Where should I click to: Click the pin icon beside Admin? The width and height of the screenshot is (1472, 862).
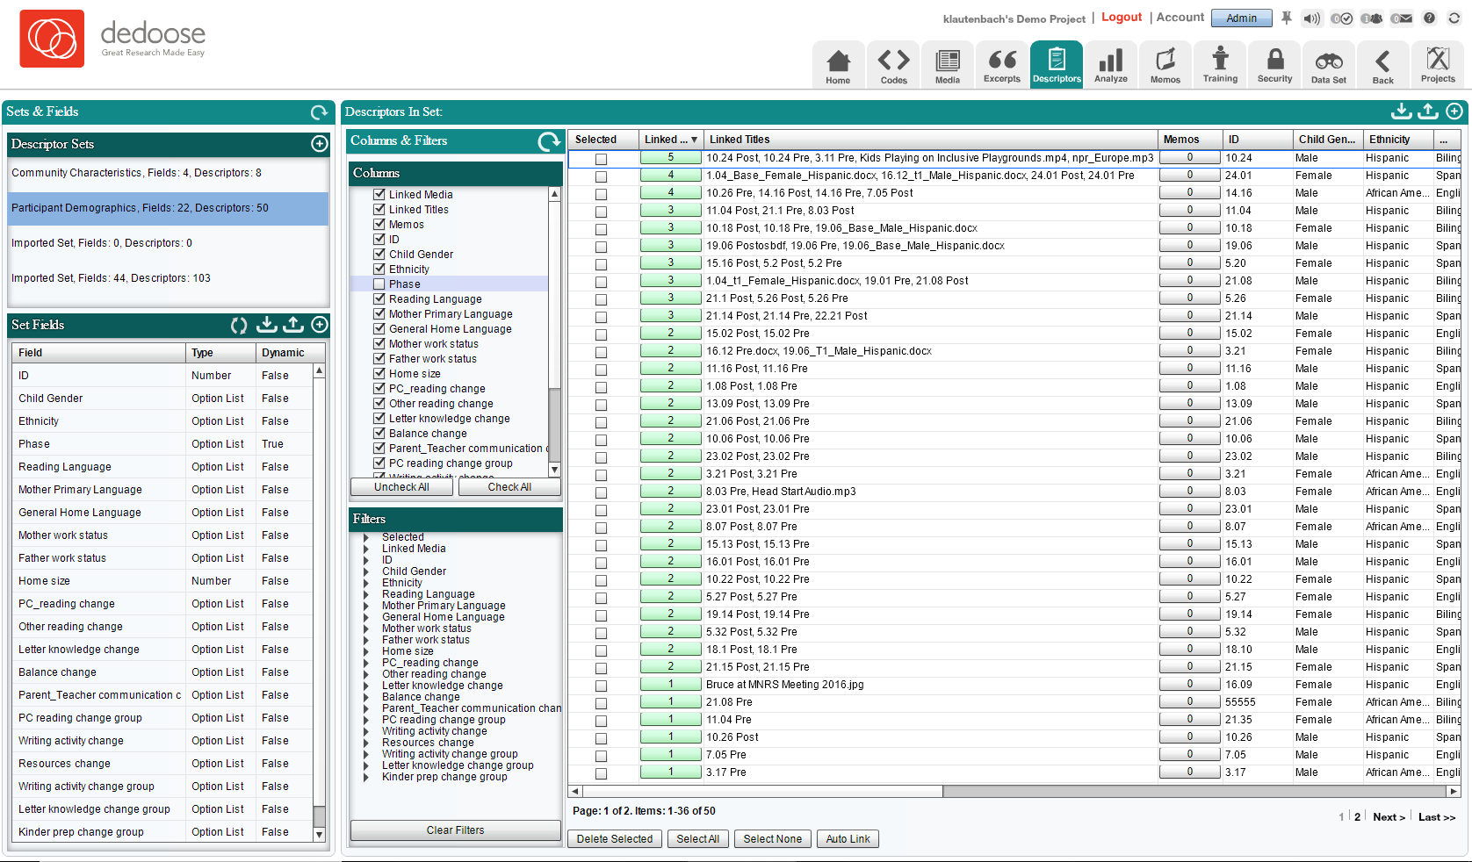1287,18
